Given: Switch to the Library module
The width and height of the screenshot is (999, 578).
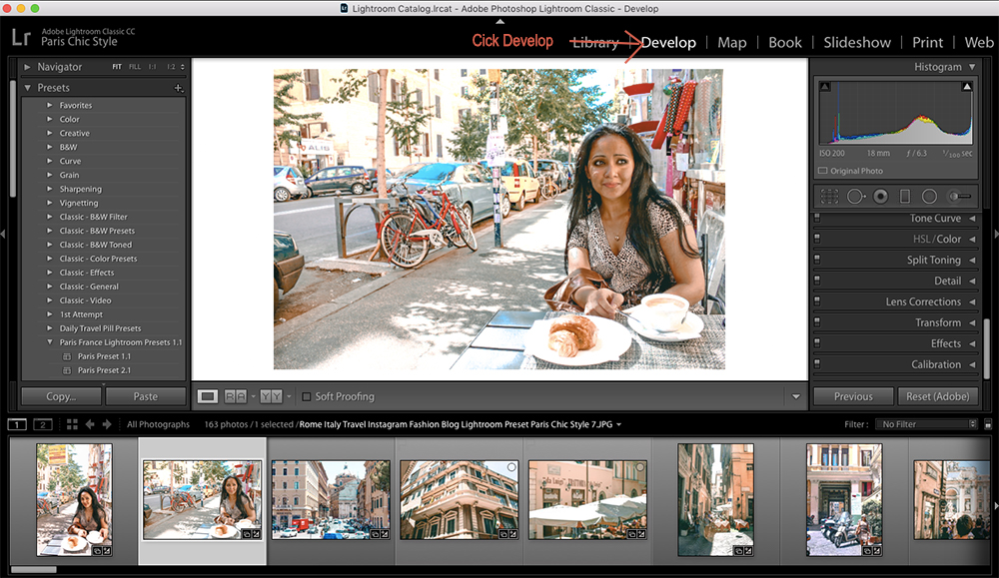Looking at the screenshot, I should point(595,43).
